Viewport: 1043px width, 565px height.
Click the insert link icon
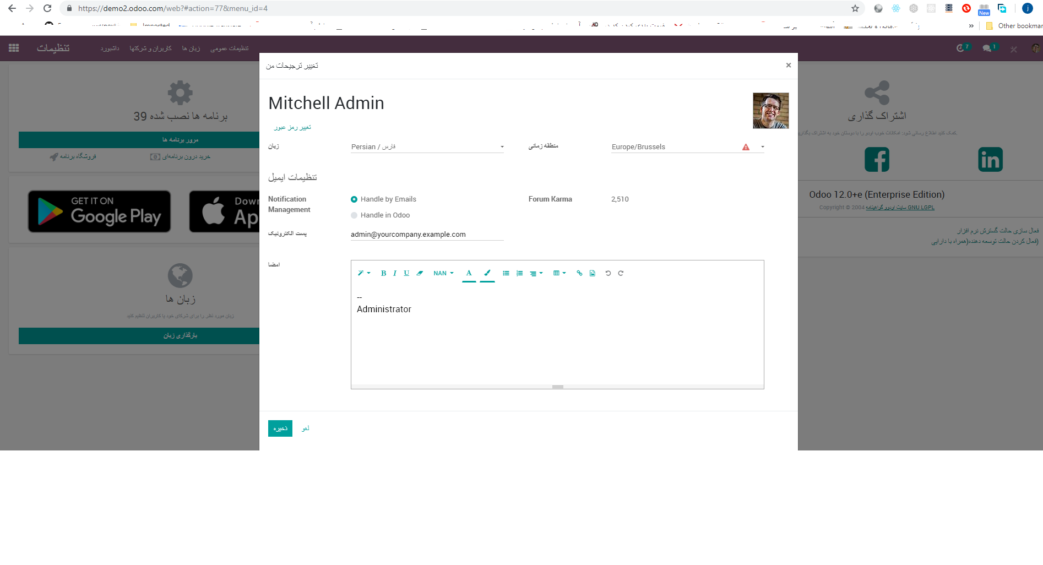579,273
